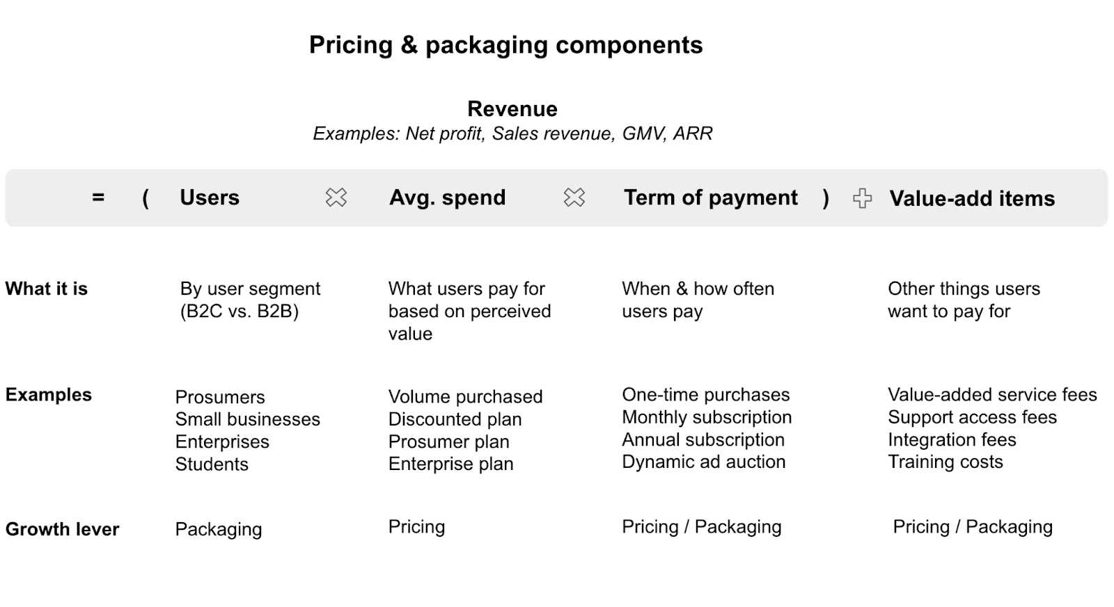Select the Term of payment heading
The image size is (1114, 607).
[x=711, y=197]
